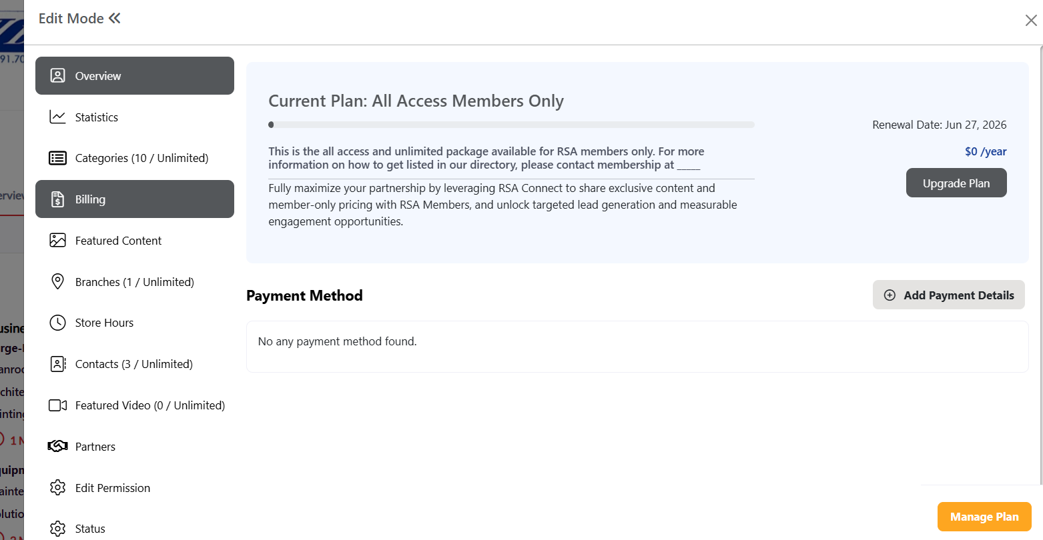
Task: Open the Status menu item
Action: 90,529
